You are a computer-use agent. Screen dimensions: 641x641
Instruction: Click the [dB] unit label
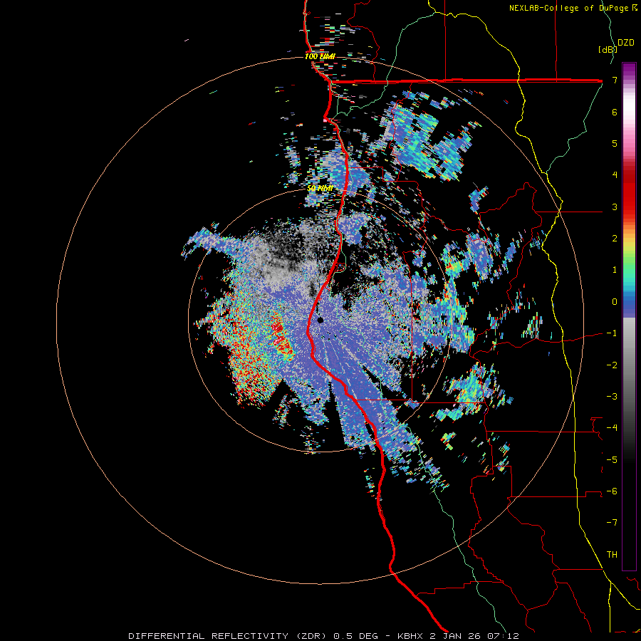point(607,49)
